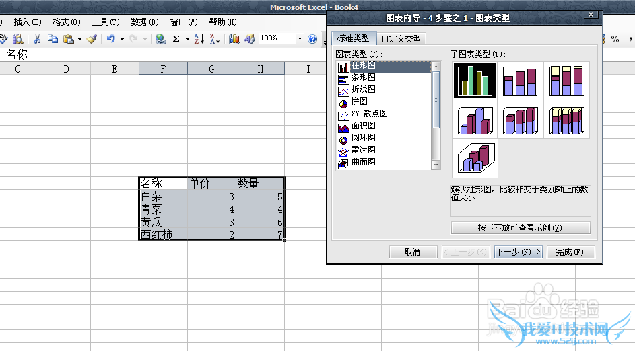
Task: Sort descending with the Z-A icon
Action: point(215,39)
